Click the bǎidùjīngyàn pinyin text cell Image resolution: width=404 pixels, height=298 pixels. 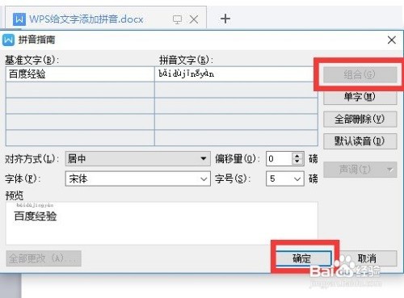coord(236,74)
